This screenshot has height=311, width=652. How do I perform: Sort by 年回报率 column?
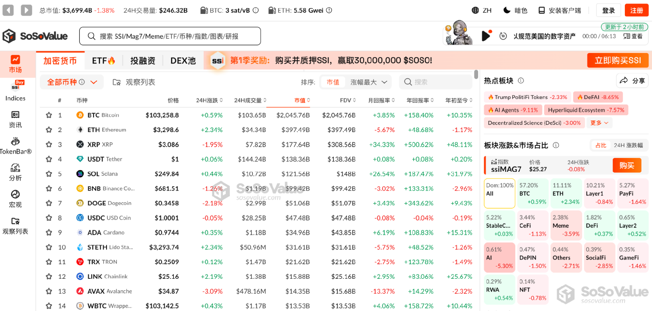click(x=420, y=100)
